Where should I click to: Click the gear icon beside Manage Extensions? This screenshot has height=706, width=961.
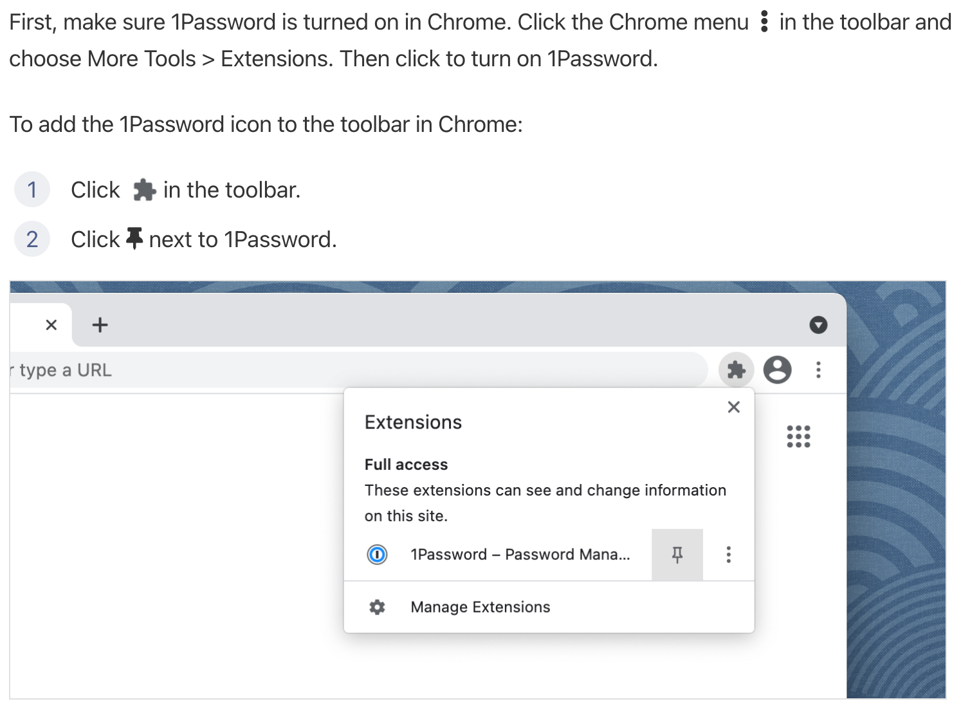tap(378, 607)
